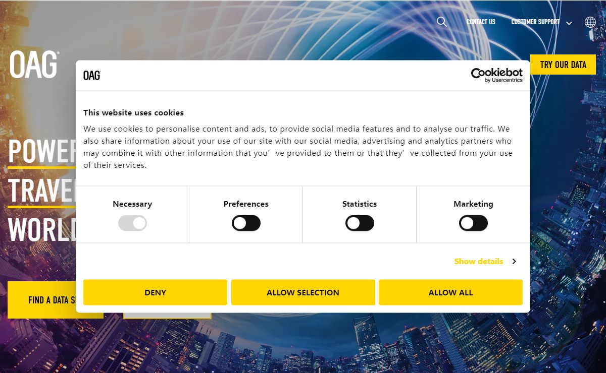This screenshot has height=373, width=606.
Task: Click the OAG logo in cookie dialog
Action: 92,76
